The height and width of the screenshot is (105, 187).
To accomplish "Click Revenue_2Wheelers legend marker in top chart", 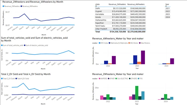I will tap(3, 6).
